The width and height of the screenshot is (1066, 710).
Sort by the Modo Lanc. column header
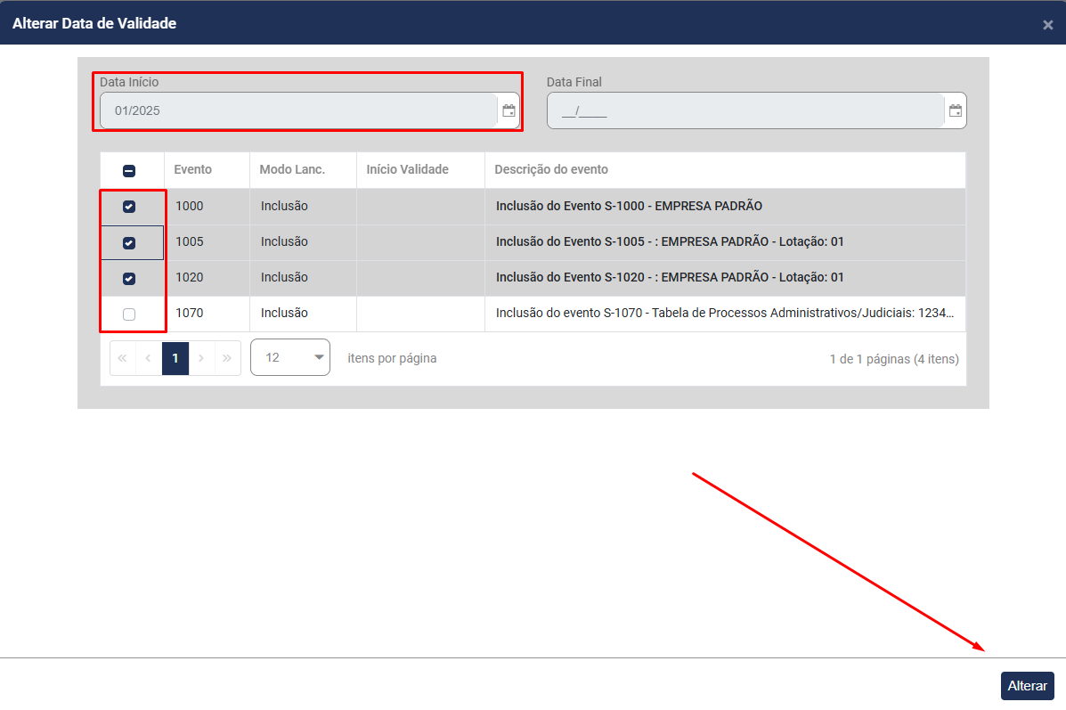point(292,169)
